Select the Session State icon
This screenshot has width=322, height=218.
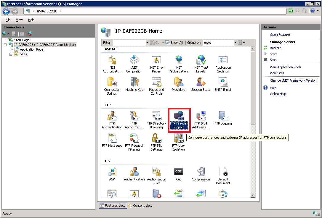tap(201, 84)
